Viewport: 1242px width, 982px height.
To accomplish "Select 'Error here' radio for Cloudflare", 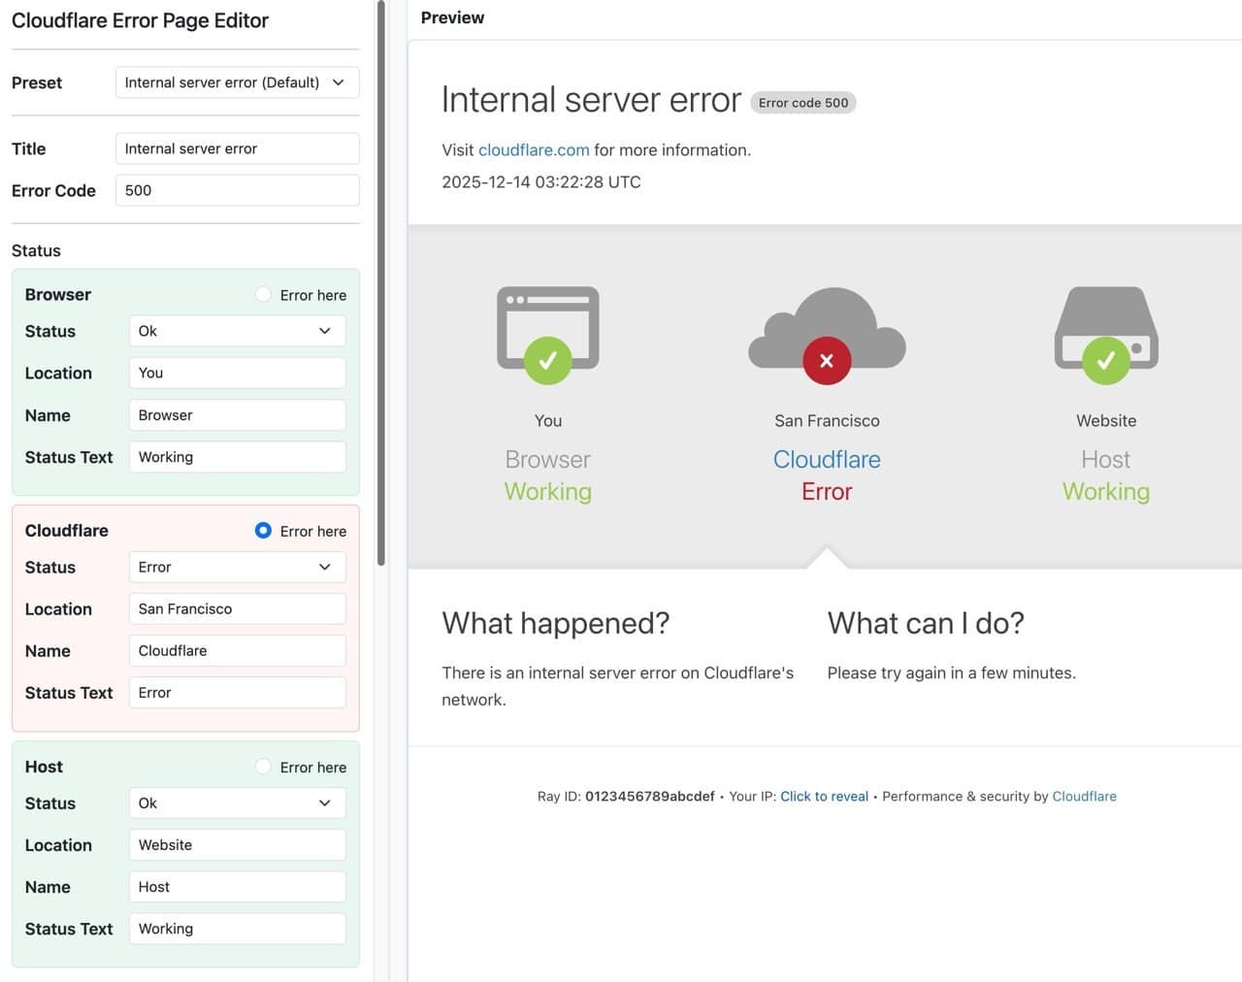I will [x=263, y=531].
